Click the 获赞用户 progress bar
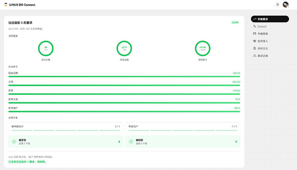 coord(124,111)
